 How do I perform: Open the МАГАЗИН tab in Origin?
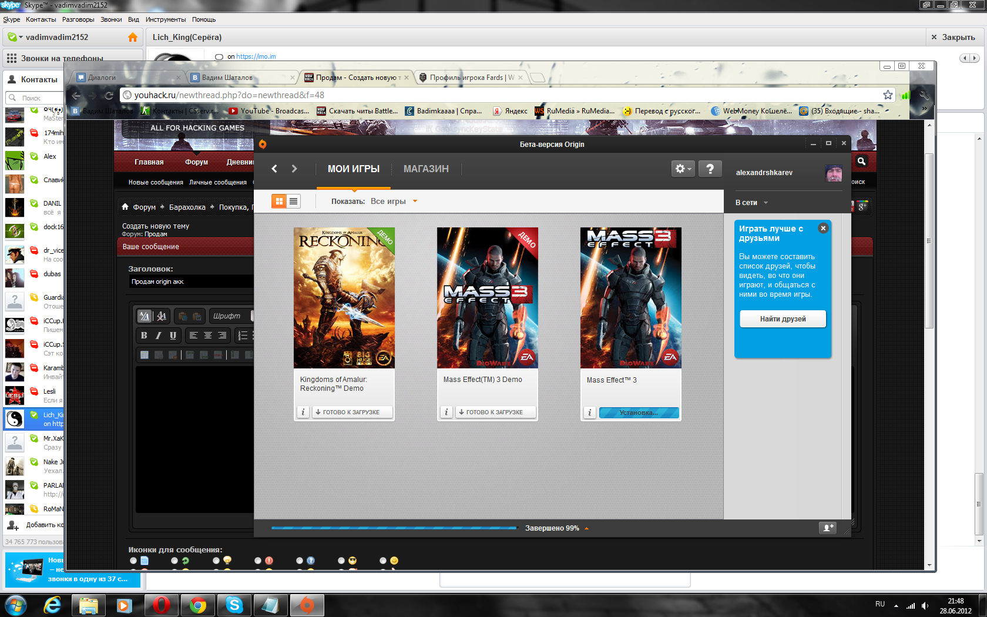tap(426, 169)
